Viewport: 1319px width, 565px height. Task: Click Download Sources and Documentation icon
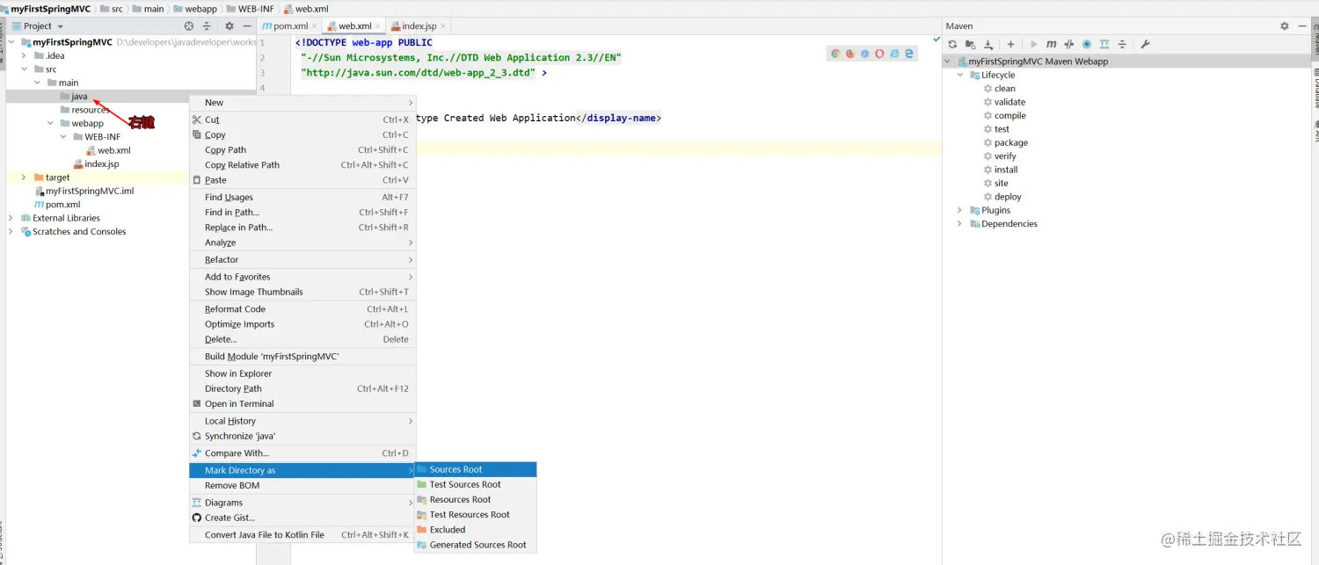(x=988, y=44)
